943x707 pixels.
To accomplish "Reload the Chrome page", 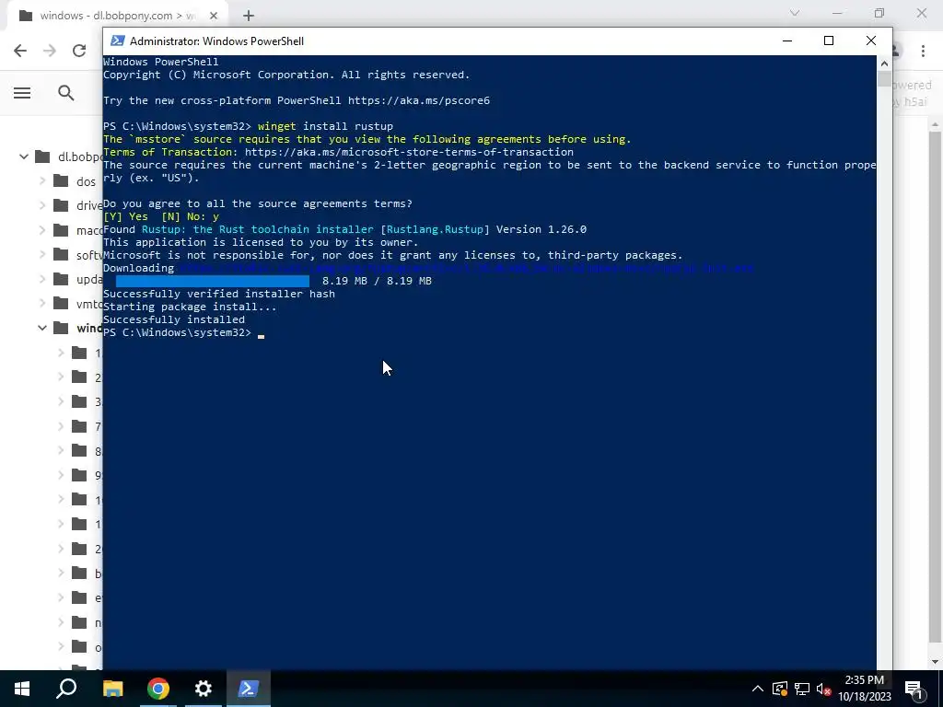I will coord(79,51).
